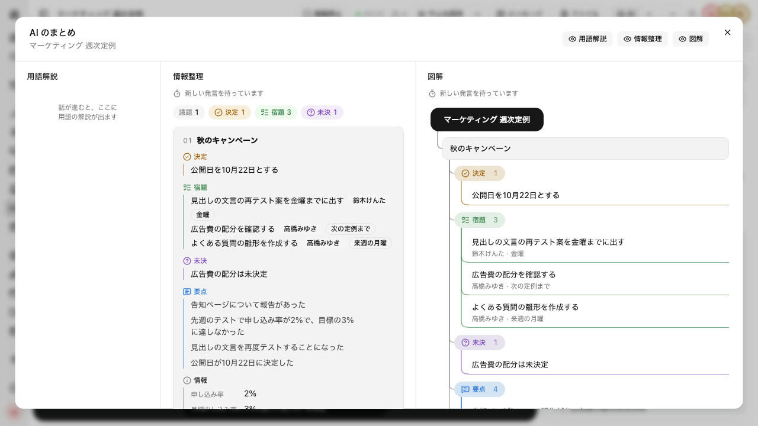Click 高橋みゆき tag on the 広告費の配分を確認する row
This screenshot has height=426, width=758.
coord(300,229)
